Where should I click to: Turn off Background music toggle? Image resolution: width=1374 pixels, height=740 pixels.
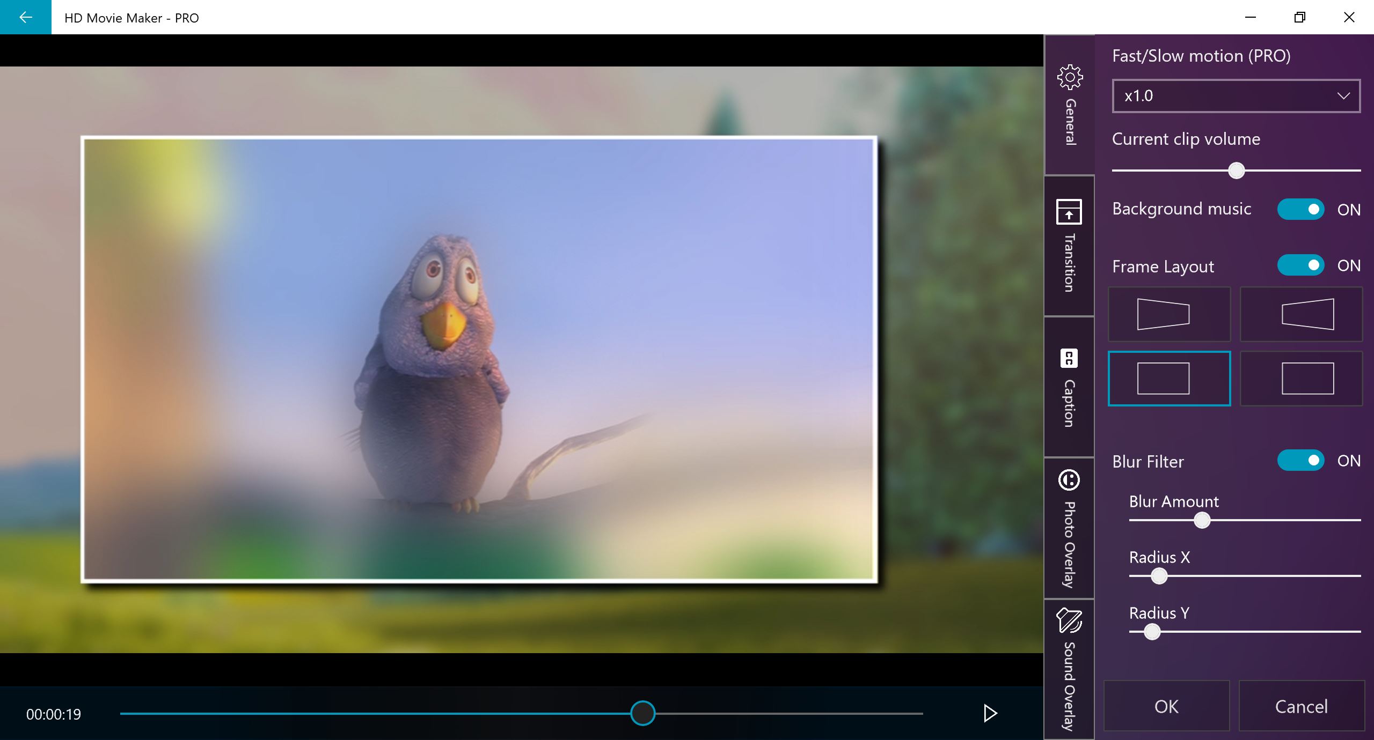(1300, 209)
